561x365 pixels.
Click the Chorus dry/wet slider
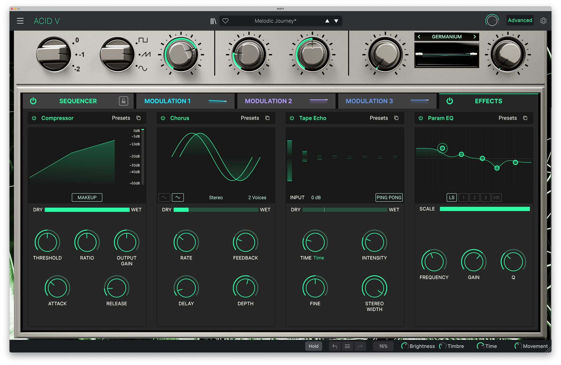coord(216,210)
